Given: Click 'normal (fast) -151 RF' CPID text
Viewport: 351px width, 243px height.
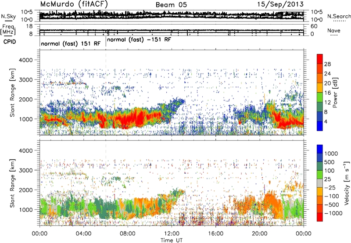Looking at the screenshot, I should pyautogui.click(x=139, y=39).
